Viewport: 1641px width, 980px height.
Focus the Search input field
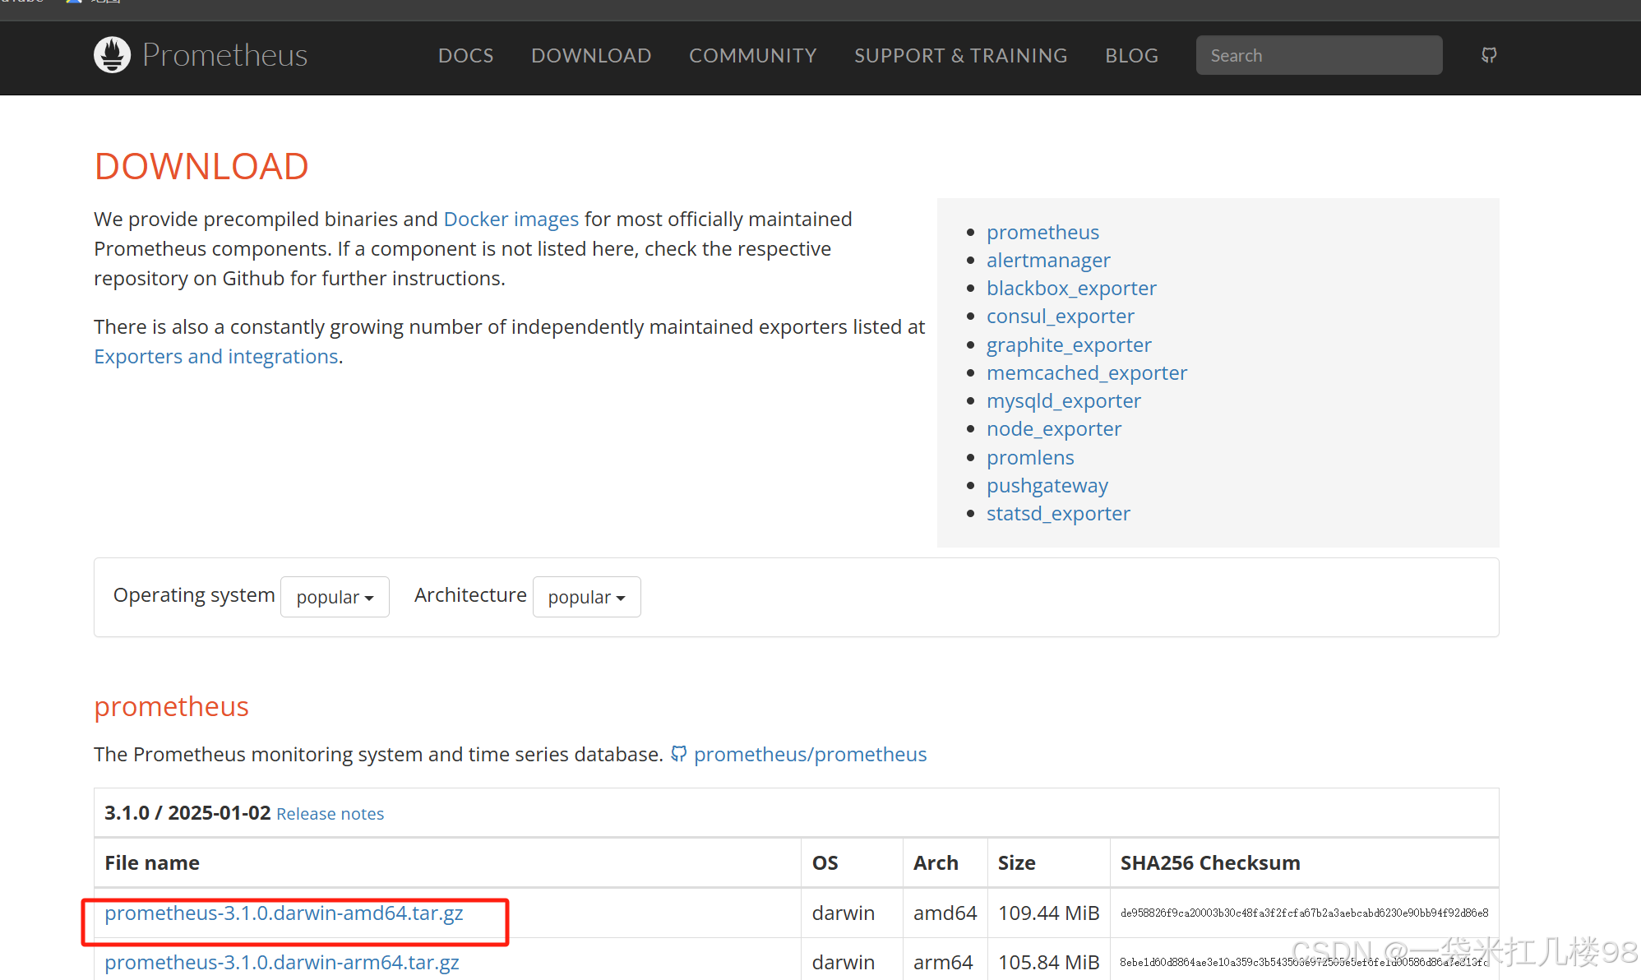(x=1319, y=55)
